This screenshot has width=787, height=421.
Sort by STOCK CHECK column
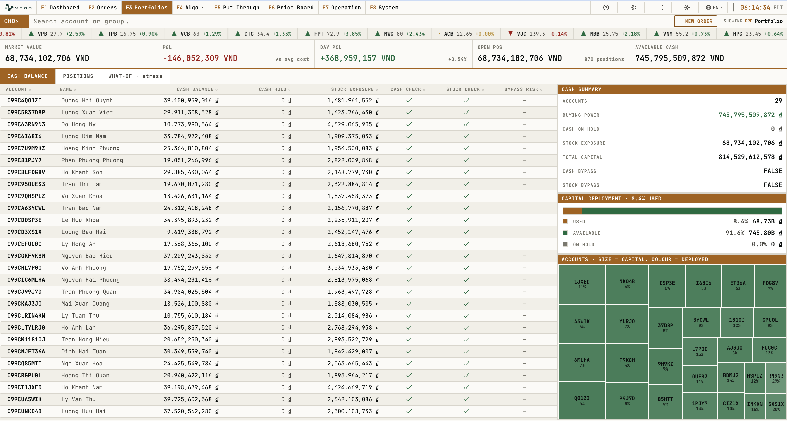pyautogui.click(x=465, y=89)
